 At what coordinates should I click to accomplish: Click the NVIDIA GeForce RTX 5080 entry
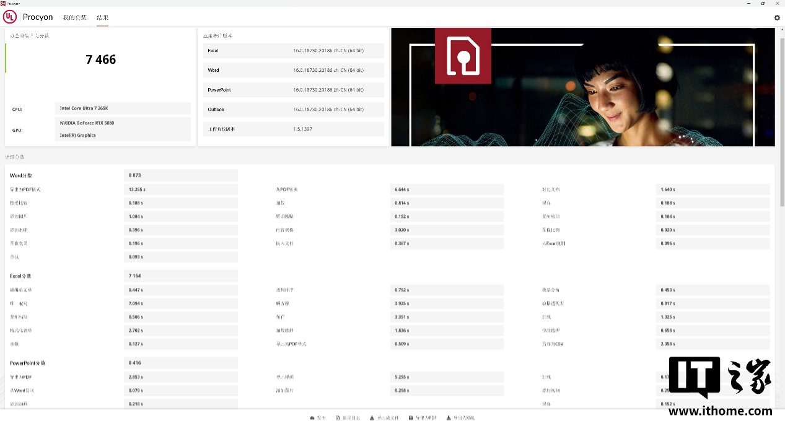click(123, 123)
